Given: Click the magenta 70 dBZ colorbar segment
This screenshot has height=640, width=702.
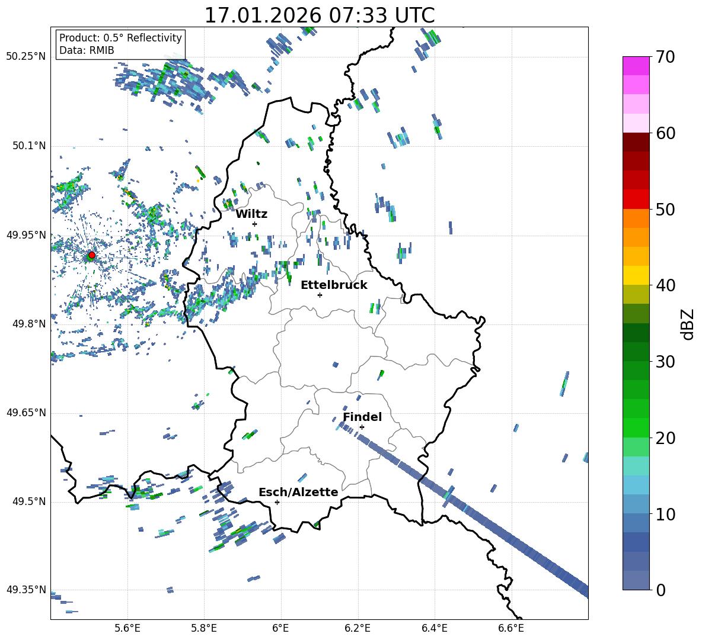Looking at the screenshot, I should (x=636, y=66).
